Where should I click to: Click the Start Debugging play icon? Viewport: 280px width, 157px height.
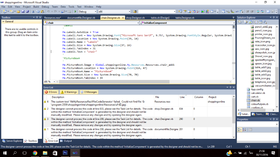click(x=75, y=11)
